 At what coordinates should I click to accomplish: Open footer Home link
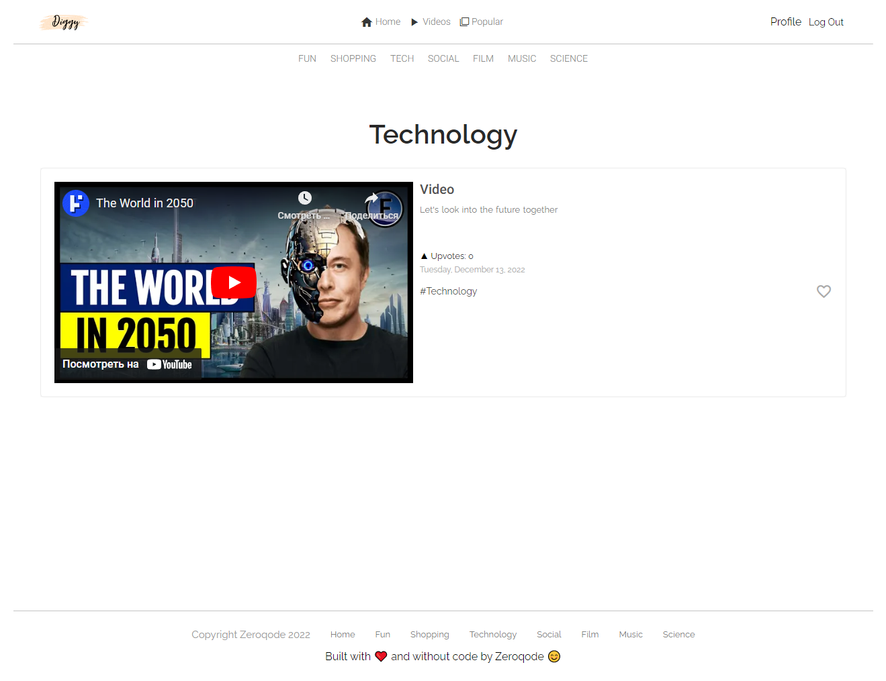(x=343, y=635)
